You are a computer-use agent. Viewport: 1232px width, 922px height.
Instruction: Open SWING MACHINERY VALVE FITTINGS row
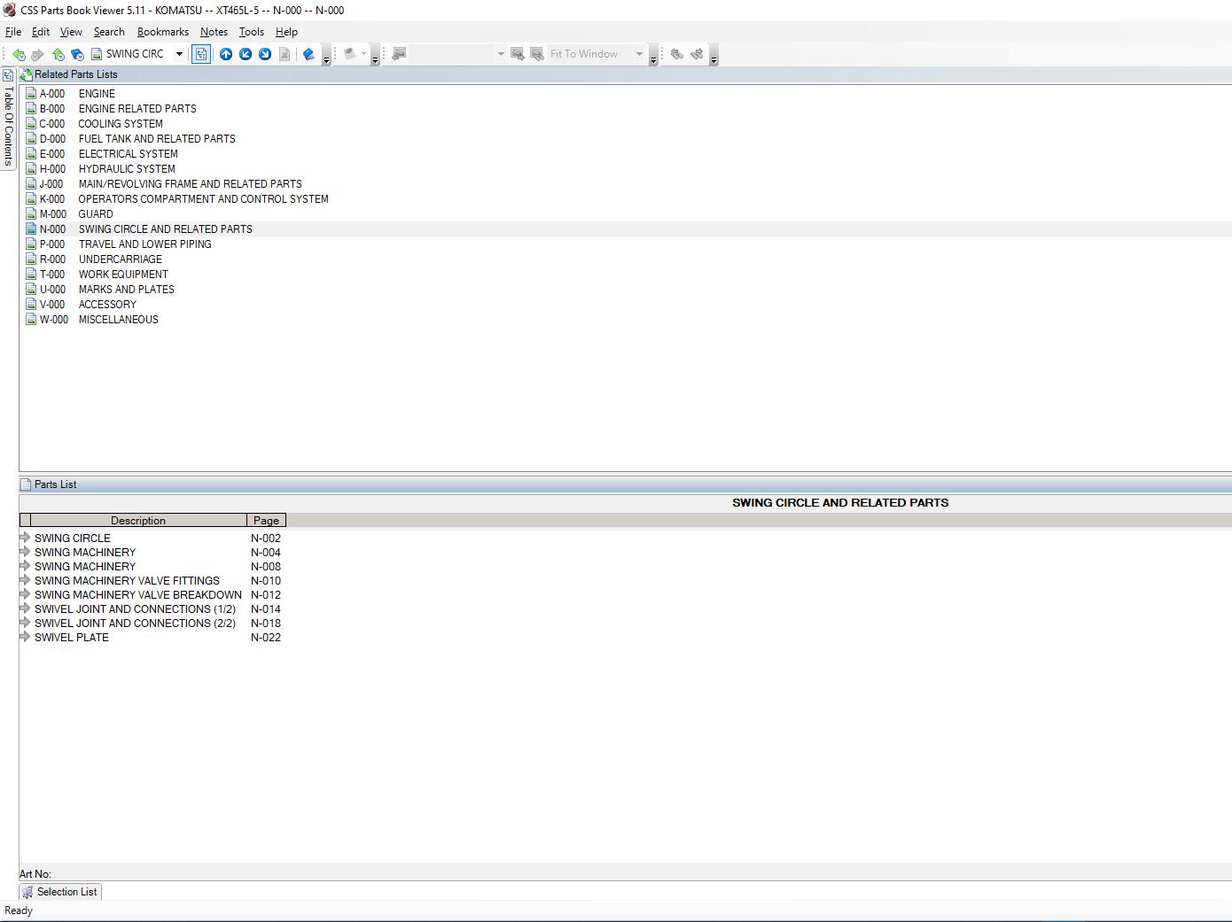click(152, 581)
